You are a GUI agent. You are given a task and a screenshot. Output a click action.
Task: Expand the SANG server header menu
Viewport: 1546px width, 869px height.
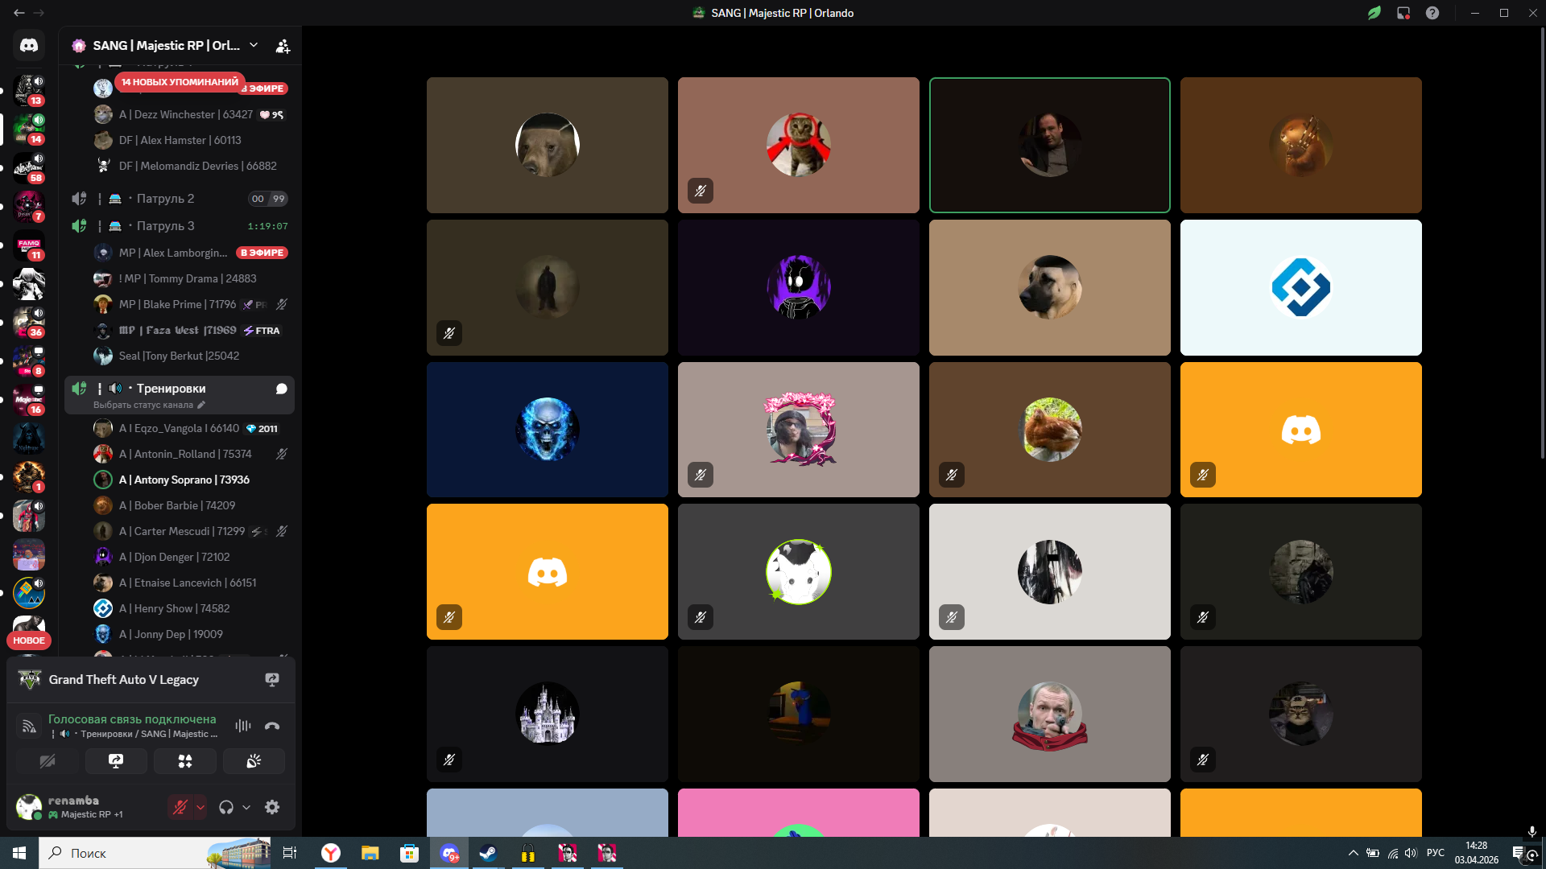[x=254, y=46]
